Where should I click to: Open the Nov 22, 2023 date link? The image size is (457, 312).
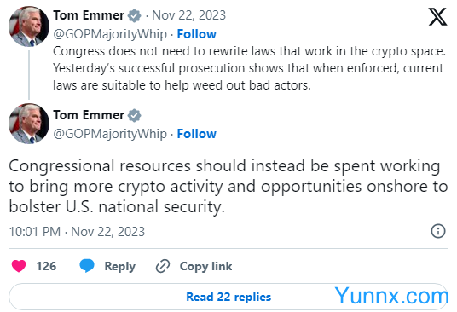(x=189, y=15)
